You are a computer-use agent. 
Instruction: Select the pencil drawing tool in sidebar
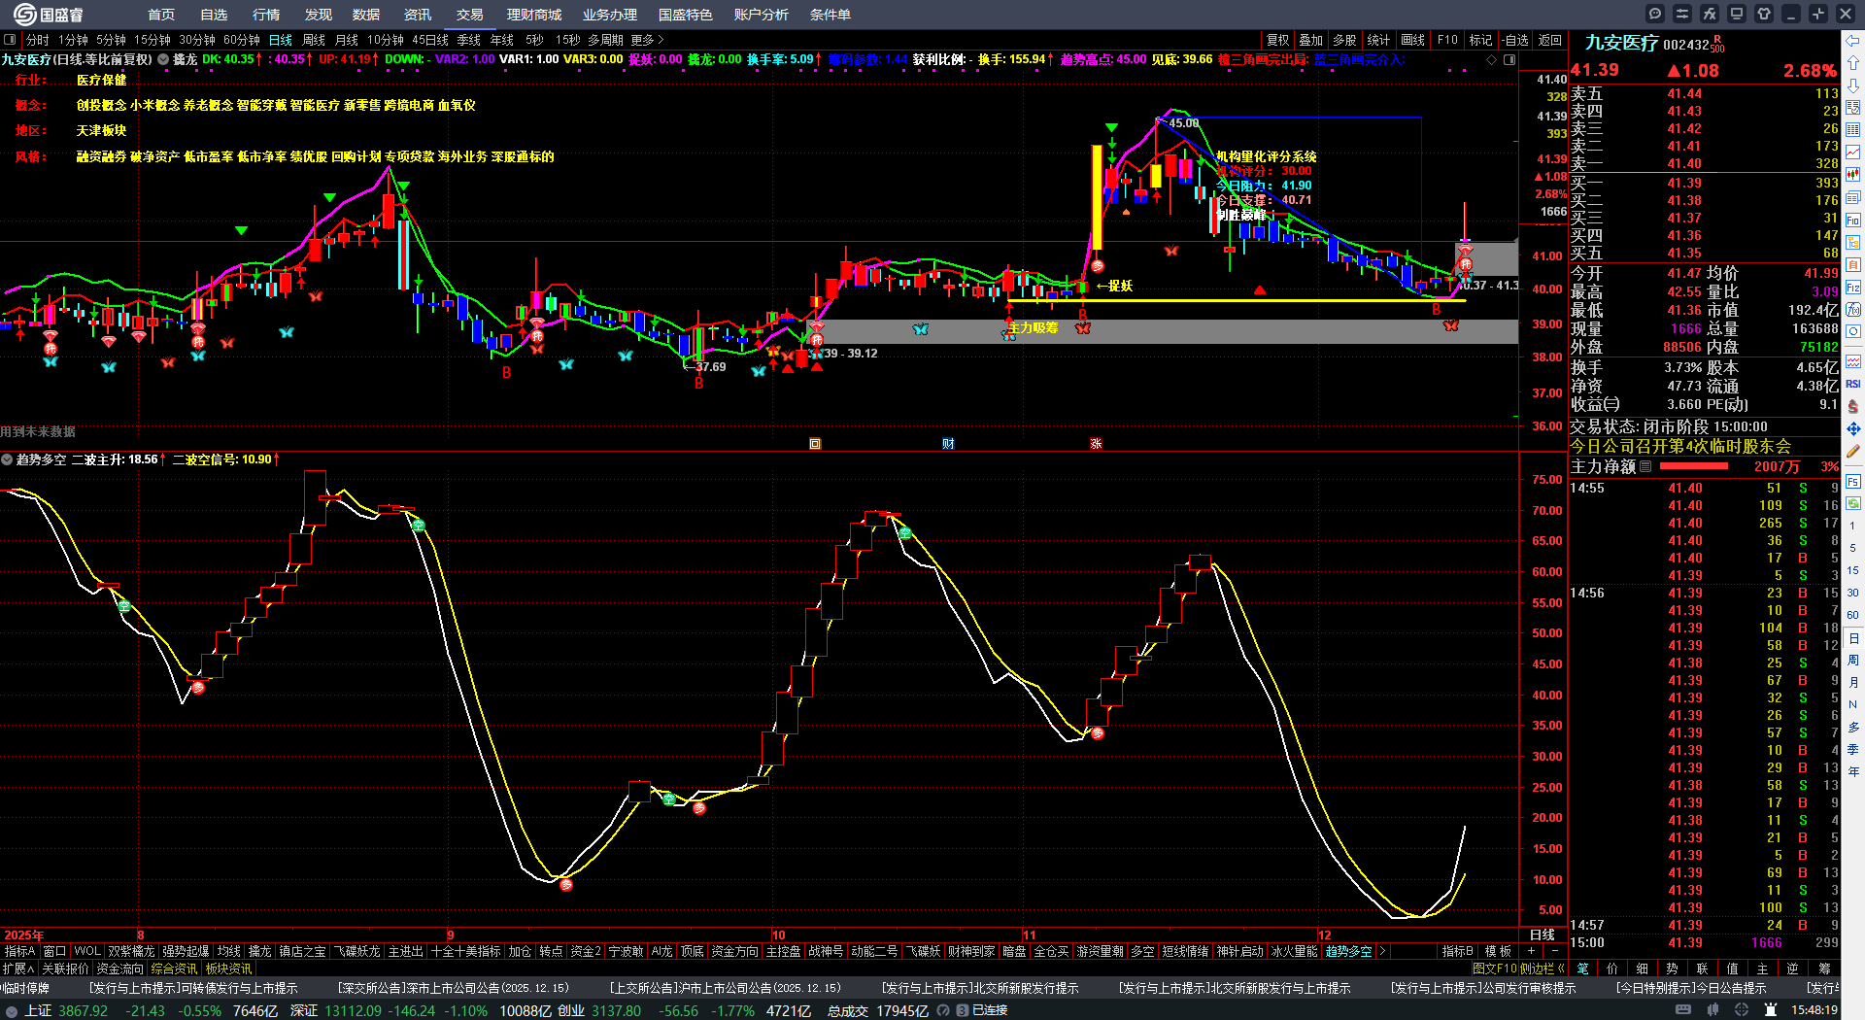pos(1853,452)
